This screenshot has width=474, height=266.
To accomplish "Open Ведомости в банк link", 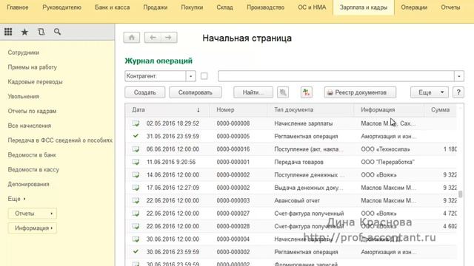I will 32,155.
